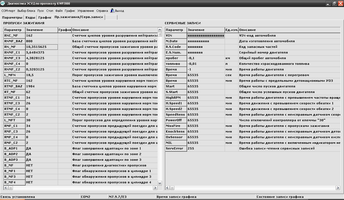Click the misfire table scroll-down arrow
The image size is (344, 200).
pos(160,183)
